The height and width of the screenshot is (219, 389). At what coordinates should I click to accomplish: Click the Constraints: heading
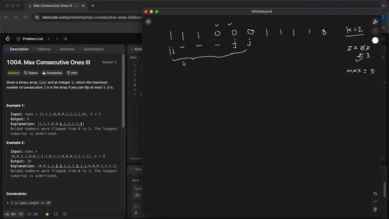coord(16,193)
